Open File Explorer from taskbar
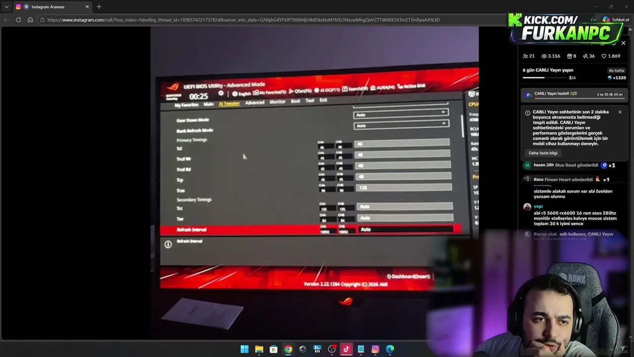 pos(259,349)
